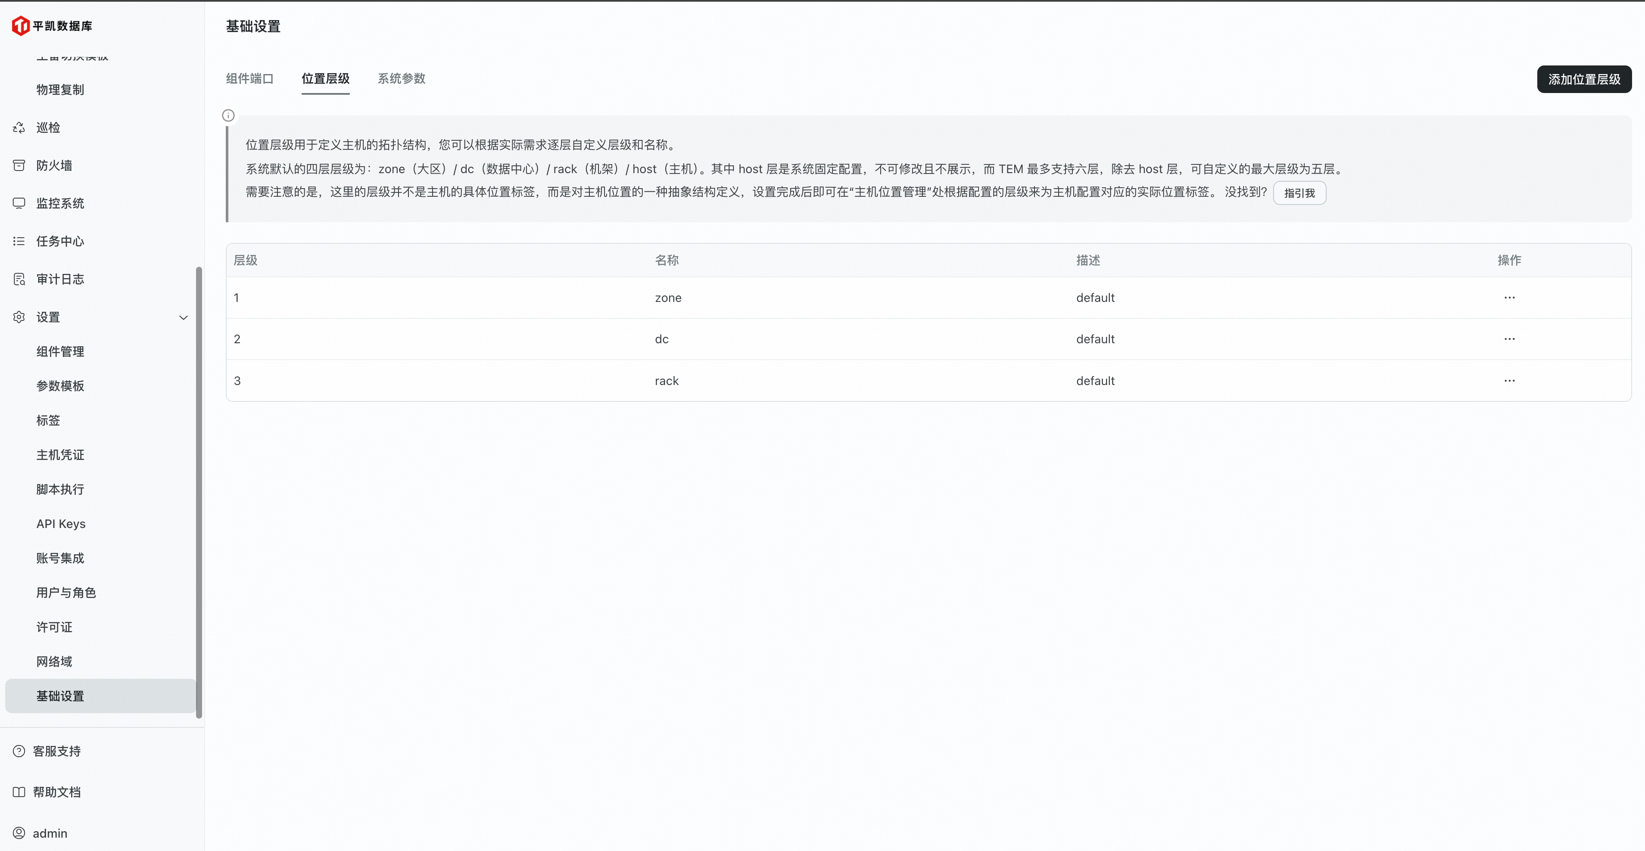Click 客服支持 link
The width and height of the screenshot is (1645, 851).
coord(57,752)
